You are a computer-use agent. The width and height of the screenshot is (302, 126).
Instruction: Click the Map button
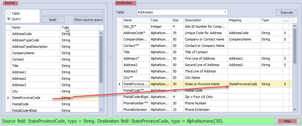coord(287,121)
